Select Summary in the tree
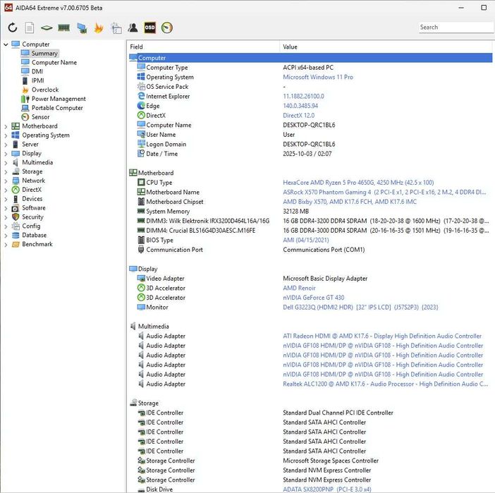Image resolution: width=495 pixels, height=493 pixels. tap(44, 54)
